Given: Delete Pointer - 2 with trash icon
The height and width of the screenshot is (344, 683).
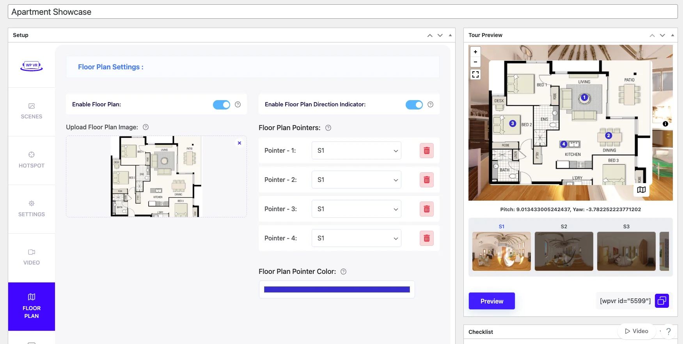Looking at the screenshot, I should [427, 180].
